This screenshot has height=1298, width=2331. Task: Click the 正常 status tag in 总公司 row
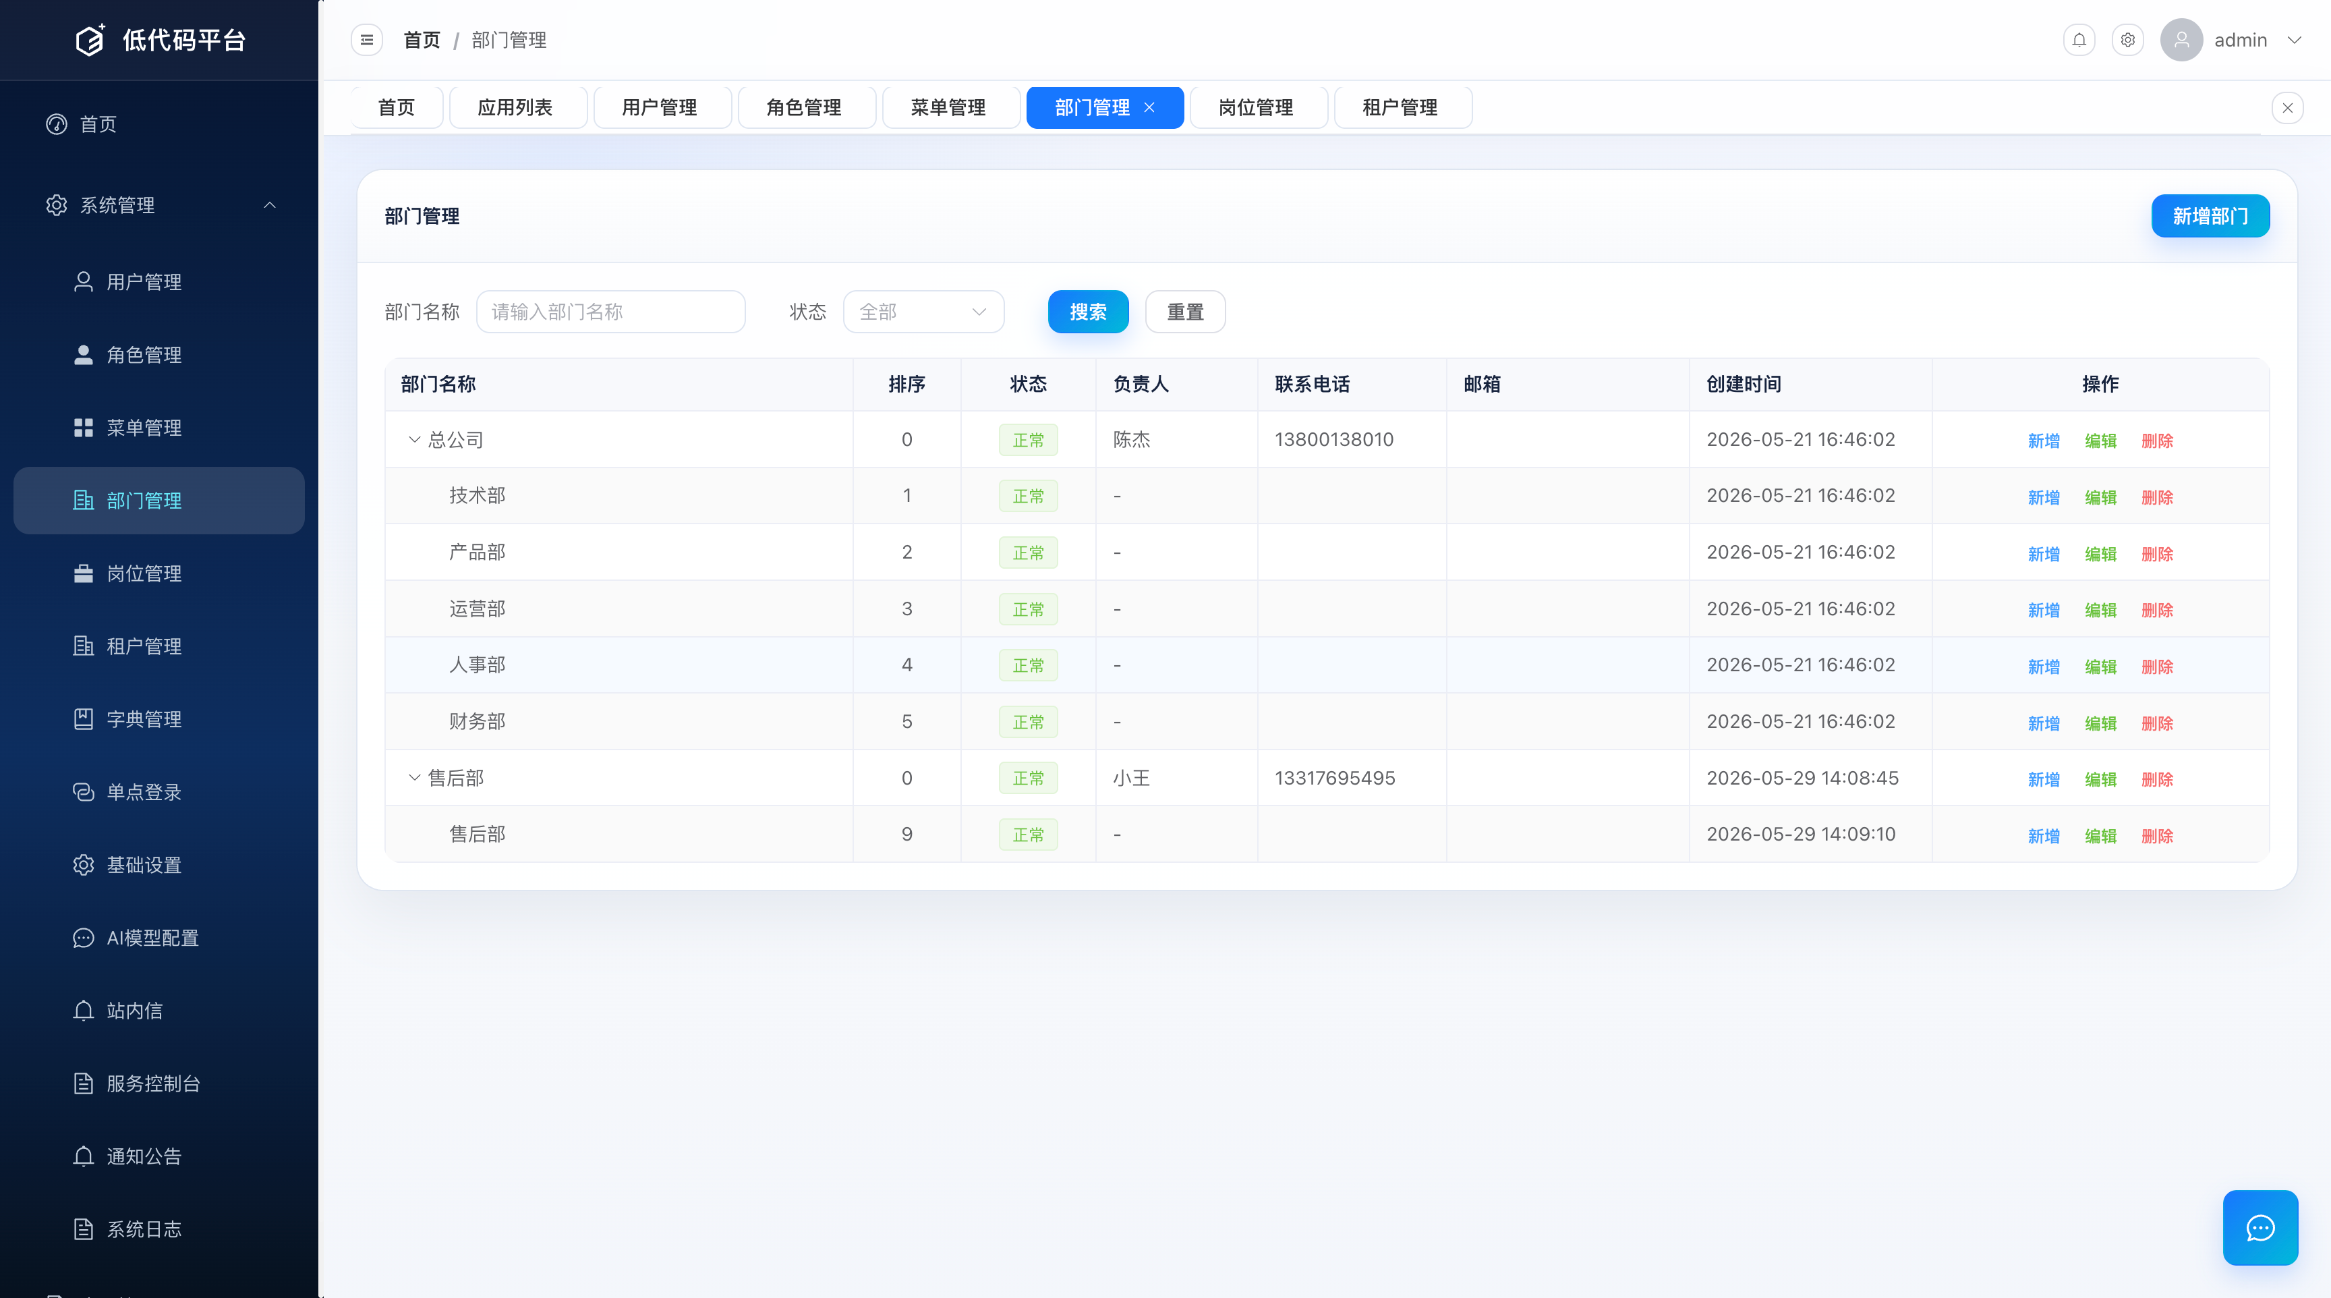click(x=1028, y=440)
